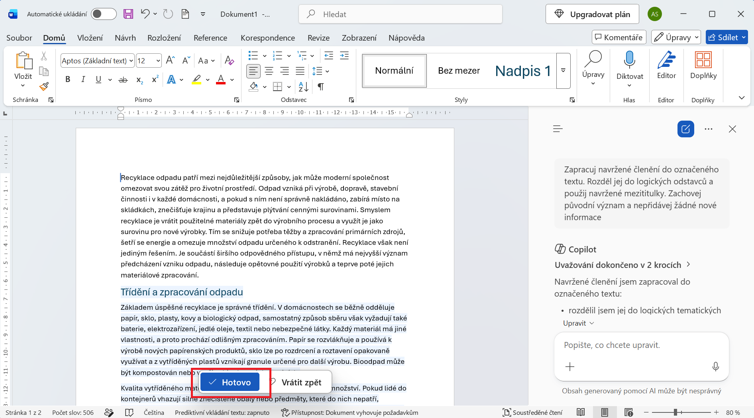The image size is (754, 418).
Task: Open Doplňky add-ins
Action: click(703, 66)
